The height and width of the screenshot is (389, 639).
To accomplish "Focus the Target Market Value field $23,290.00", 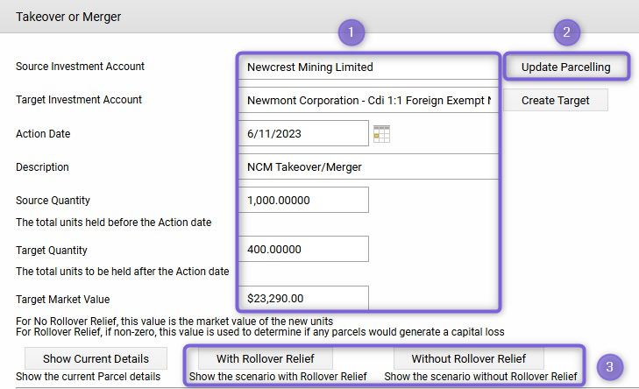I will point(303,298).
